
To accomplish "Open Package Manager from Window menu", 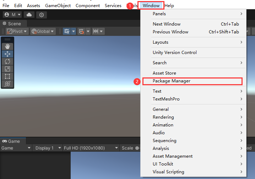I will tap(192, 81).
